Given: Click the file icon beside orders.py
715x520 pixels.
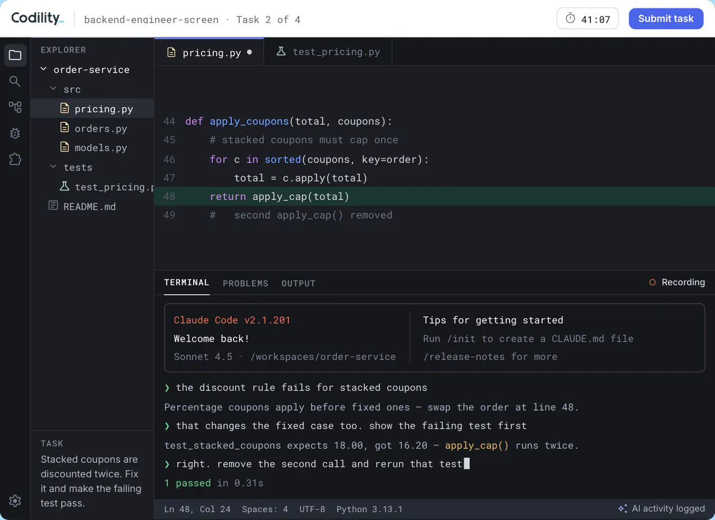Looking at the screenshot, I should [x=65, y=128].
